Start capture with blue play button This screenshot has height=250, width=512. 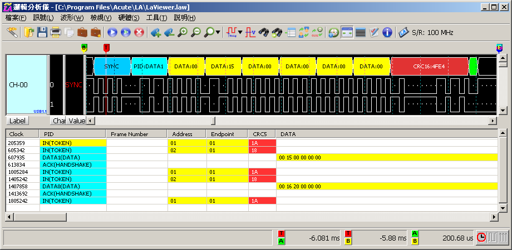click(112, 32)
